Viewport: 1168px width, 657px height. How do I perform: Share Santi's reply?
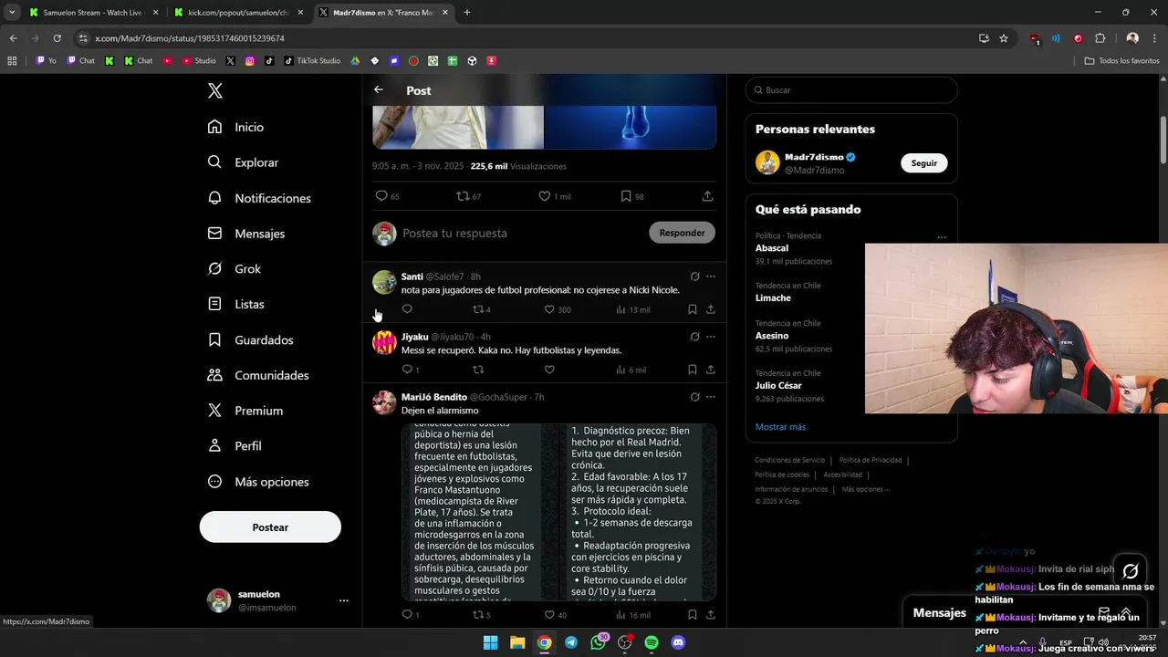[x=711, y=309]
